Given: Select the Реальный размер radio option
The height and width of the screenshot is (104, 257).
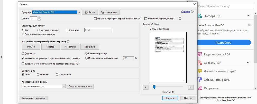Looking at the screenshot, I should (86, 54).
